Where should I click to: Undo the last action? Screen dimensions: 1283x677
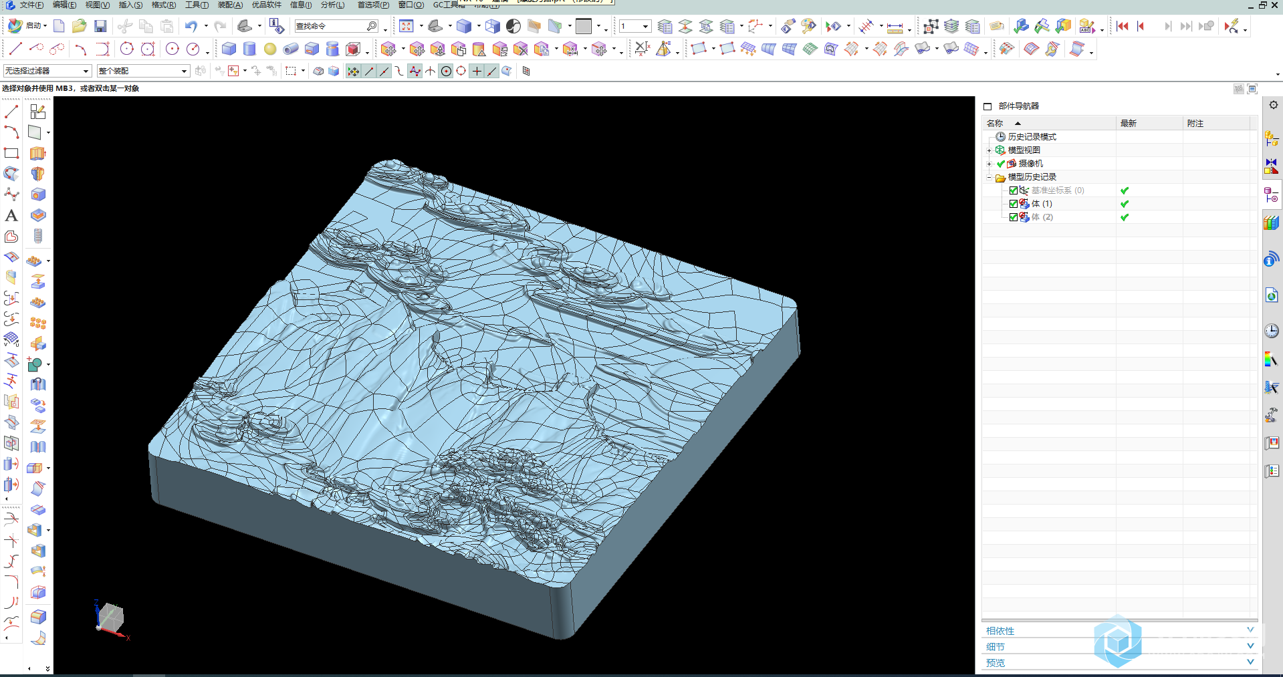click(x=191, y=26)
